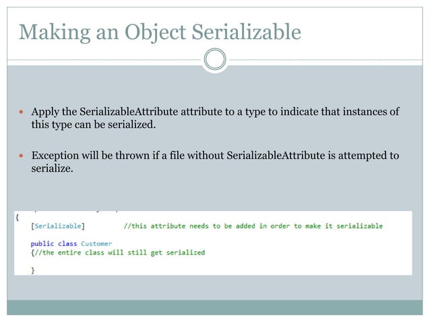Click the teal footer bar of the slide

215,307
